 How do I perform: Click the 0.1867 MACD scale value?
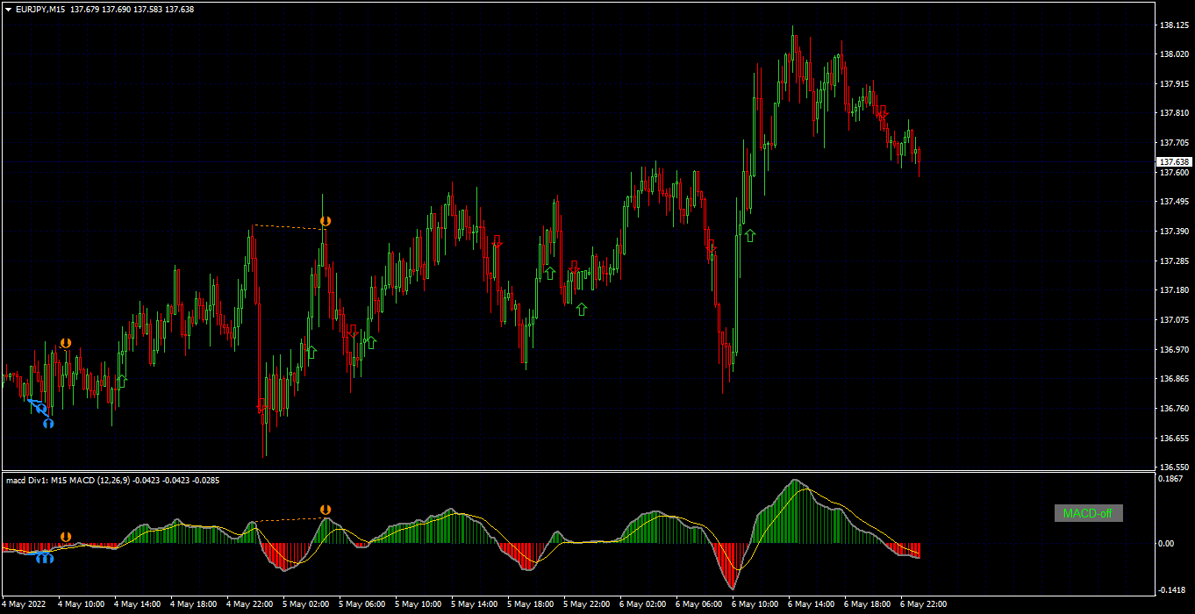(1171, 479)
